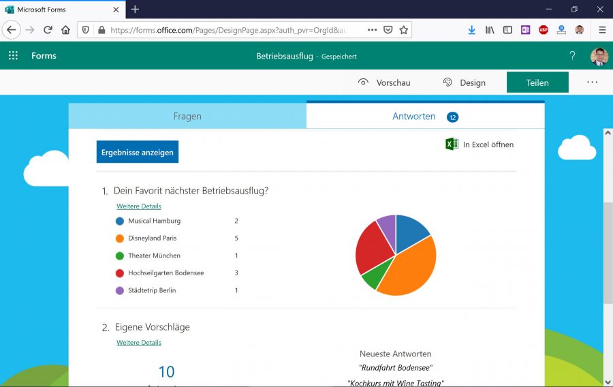
Task: Open the Downloads arrow icon
Action: point(472,30)
